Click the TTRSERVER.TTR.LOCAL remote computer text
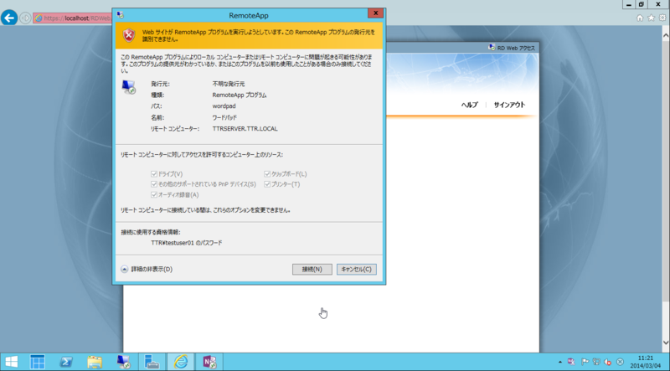Screen dimensions: 670x371 click(245, 129)
